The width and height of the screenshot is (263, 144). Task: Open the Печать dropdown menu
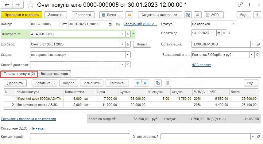[111, 15]
